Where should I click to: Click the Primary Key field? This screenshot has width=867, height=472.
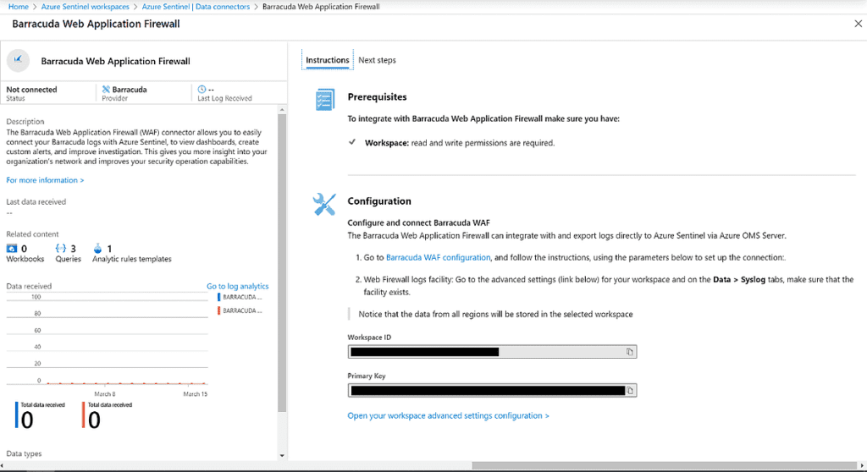pos(492,391)
